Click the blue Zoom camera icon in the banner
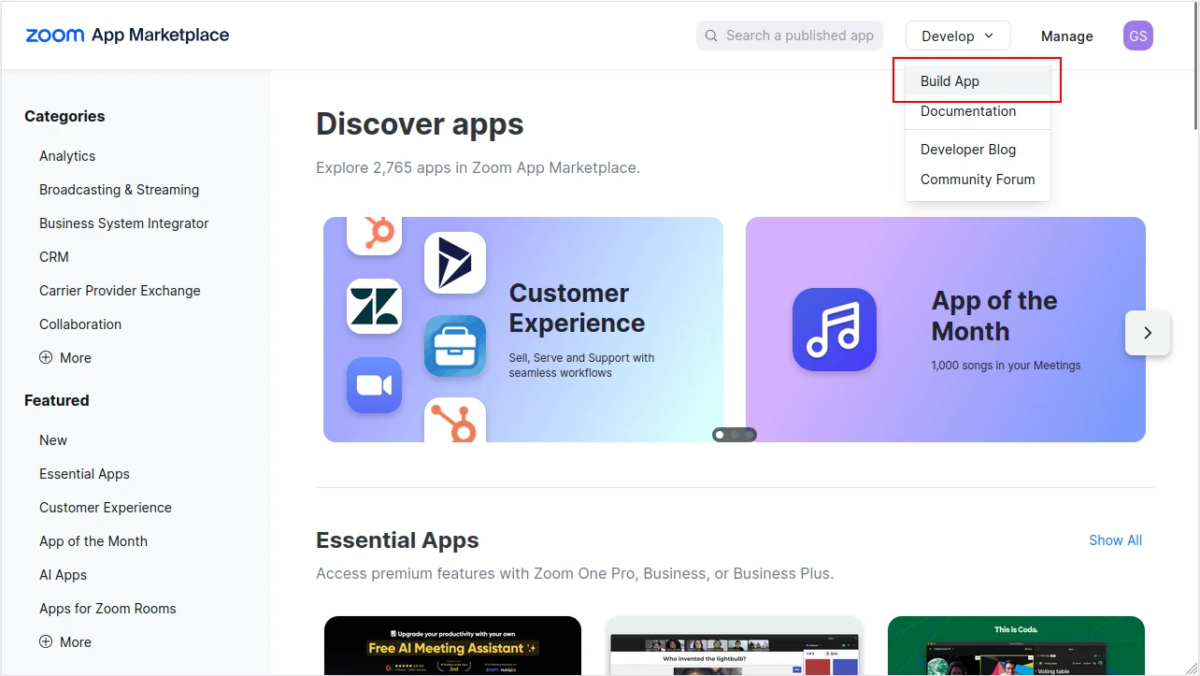 tap(374, 384)
